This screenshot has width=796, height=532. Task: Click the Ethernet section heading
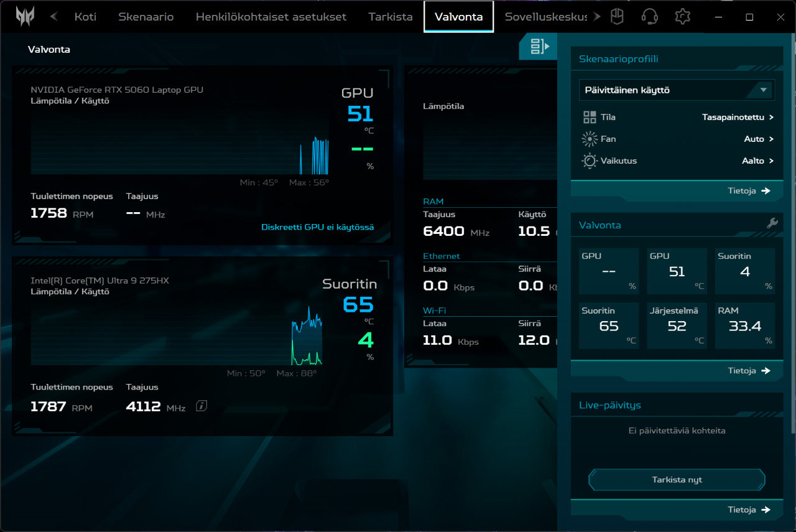point(442,256)
